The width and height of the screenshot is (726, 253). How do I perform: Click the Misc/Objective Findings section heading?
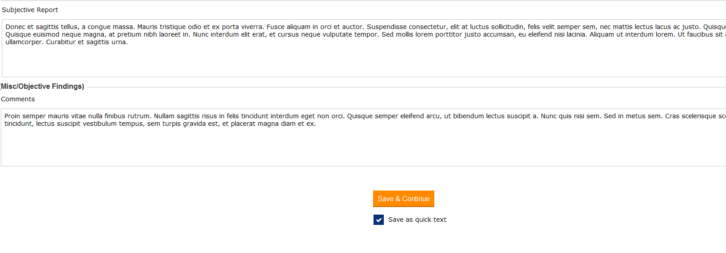tap(42, 86)
